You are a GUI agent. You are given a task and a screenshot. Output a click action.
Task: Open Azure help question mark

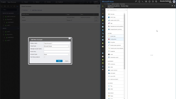pos(153,1)
